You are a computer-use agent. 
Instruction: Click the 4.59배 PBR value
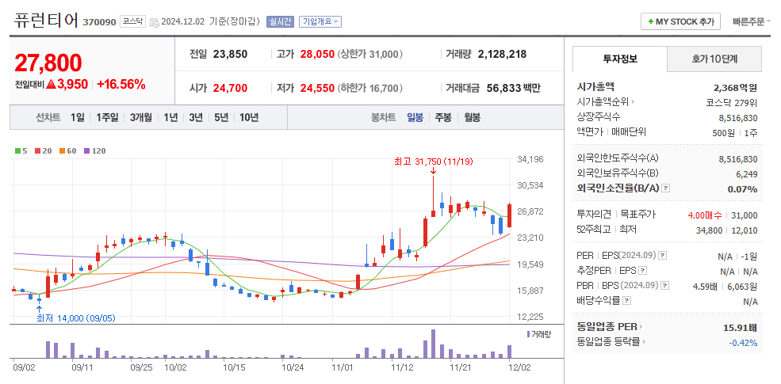point(705,287)
